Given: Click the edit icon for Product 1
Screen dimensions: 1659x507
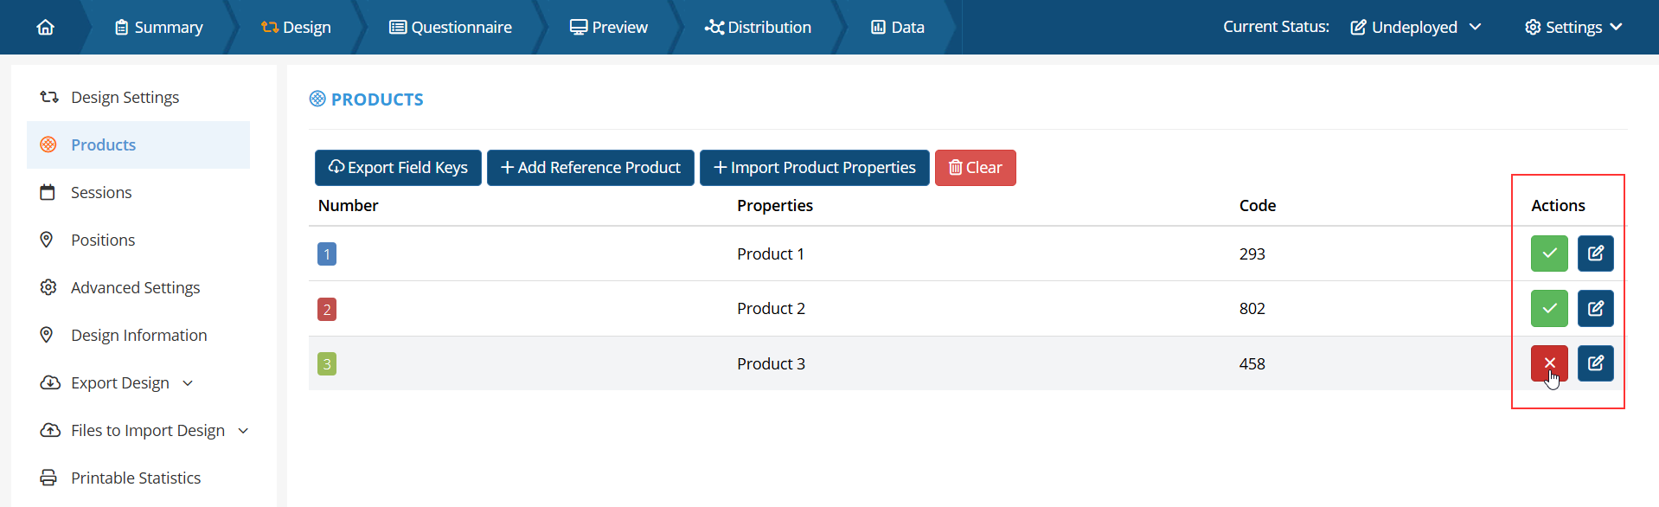Looking at the screenshot, I should pyautogui.click(x=1595, y=253).
